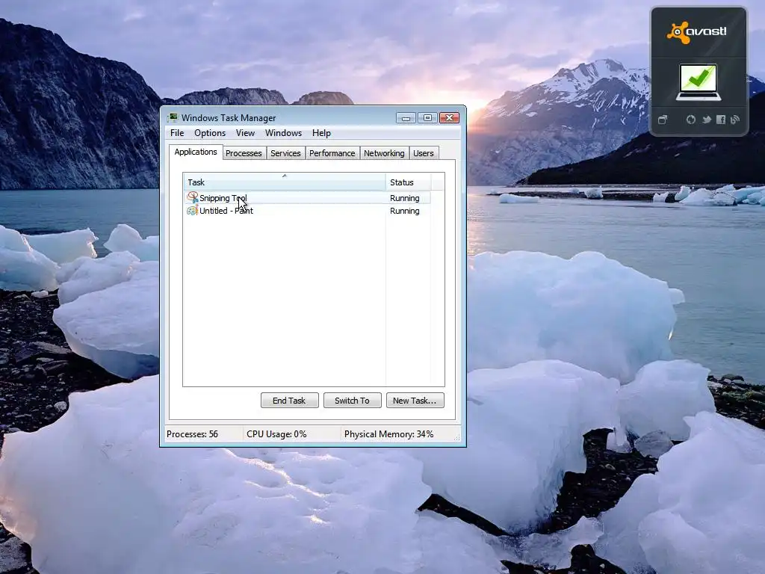Open the Options menu
The width and height of the screenshot is (765, 574).
pyautogui.click(x=210, y=133)
